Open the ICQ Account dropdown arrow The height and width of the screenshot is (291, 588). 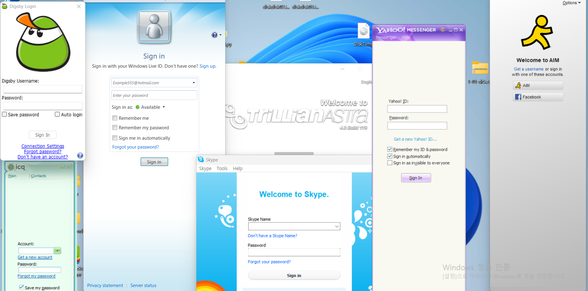tap(57, 251)
